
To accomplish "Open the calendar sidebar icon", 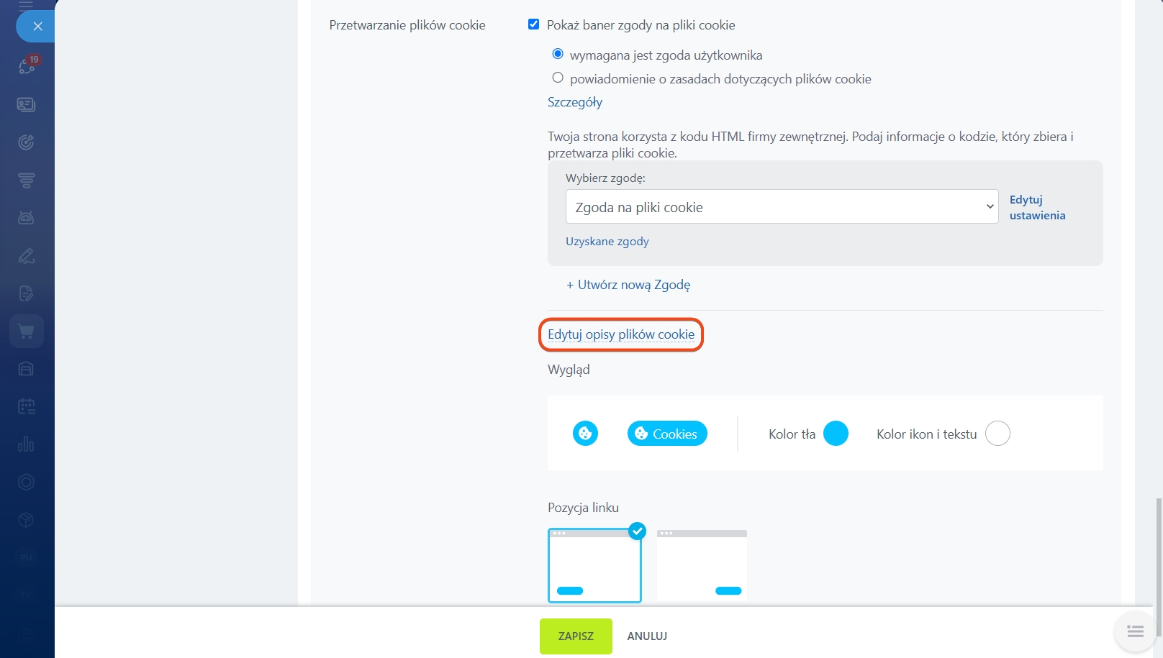I will click(x=27, y=407).
